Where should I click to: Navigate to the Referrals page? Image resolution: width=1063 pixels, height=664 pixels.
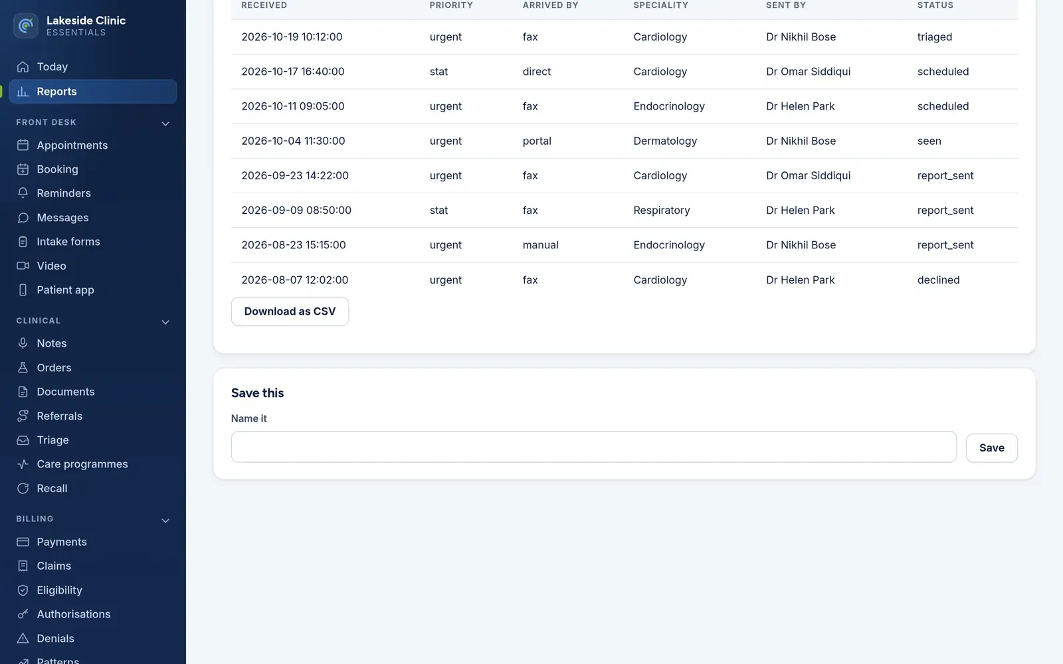93,416
